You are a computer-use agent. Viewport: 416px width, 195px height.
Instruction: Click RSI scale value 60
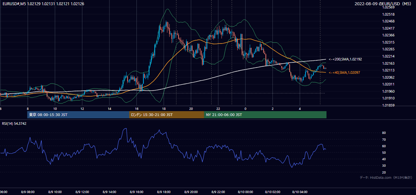[384, 146]
